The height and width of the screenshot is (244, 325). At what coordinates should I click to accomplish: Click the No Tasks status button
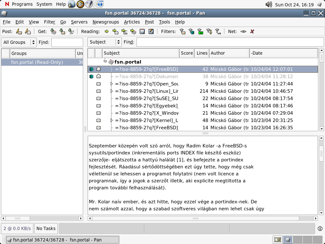coord(46,228)
